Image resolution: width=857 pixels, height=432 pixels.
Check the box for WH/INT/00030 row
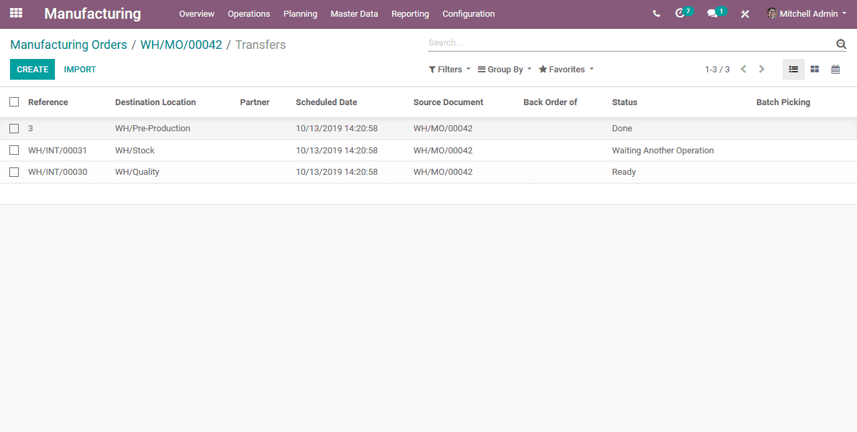coord(14,172)
